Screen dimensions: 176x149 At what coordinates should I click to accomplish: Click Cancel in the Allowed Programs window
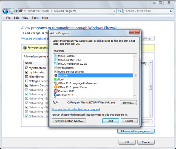coord(146,142)
